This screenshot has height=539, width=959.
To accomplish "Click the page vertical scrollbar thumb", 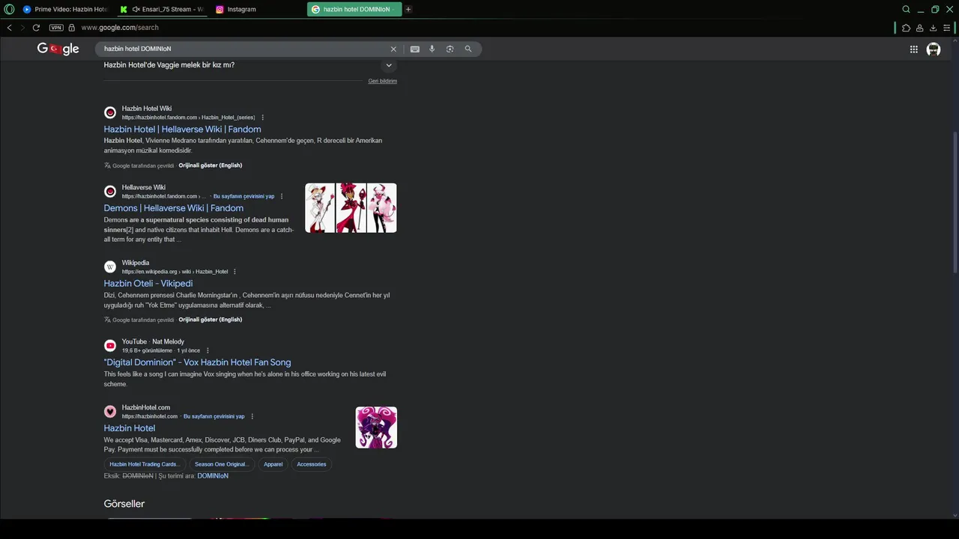I will pyautogui.click(x=955, y=202).
